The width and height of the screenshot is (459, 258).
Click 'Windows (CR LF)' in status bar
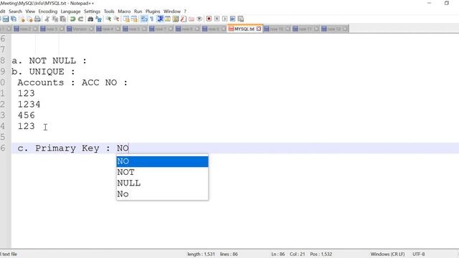click(387, 254)
